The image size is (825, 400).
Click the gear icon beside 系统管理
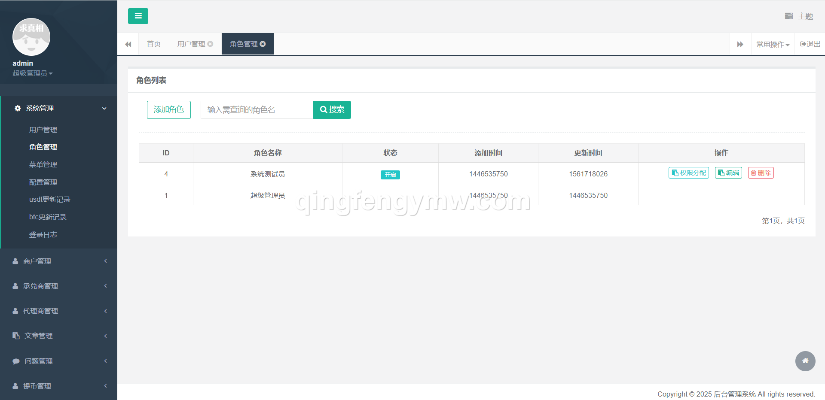[x=18, y=108]
